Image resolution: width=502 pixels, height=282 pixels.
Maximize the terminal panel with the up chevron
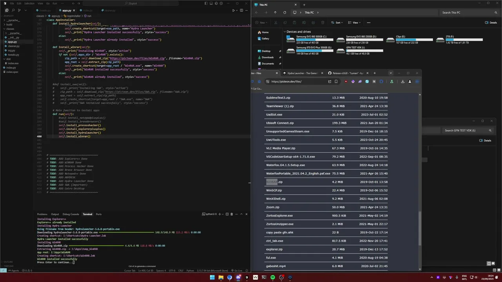[241, 214]
